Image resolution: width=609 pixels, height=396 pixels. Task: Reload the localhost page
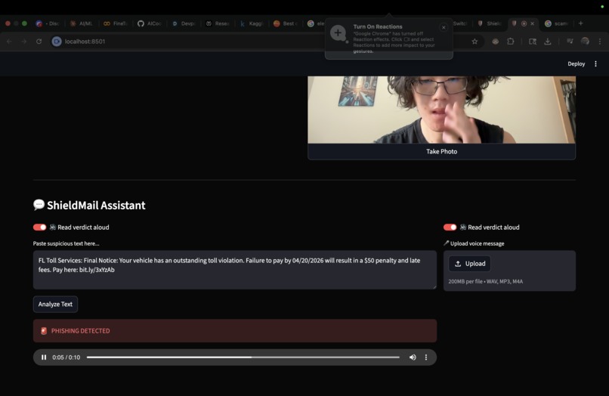tap(39, 42)
